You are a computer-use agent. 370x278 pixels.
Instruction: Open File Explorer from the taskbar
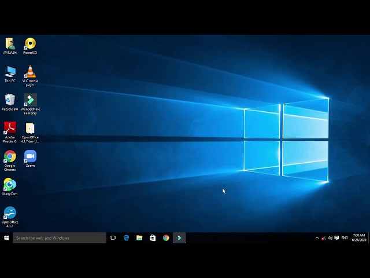(139, 238)
